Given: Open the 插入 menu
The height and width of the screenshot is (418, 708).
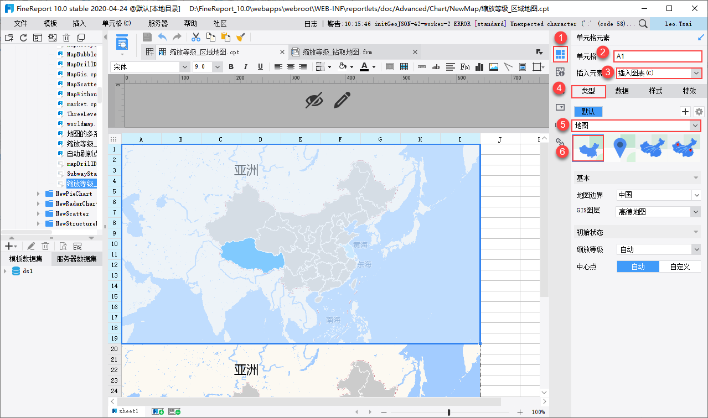Looking at the screenshot, I should click(80, 24).
